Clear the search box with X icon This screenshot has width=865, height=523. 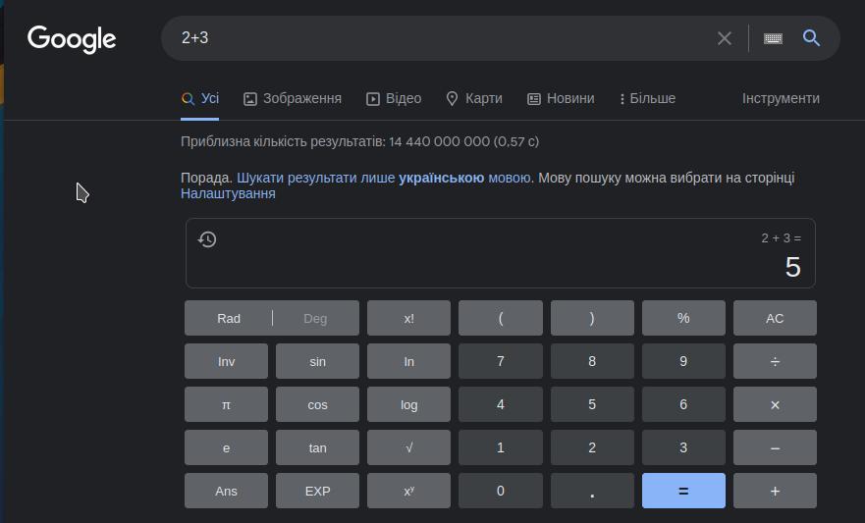tap(725, 38)
